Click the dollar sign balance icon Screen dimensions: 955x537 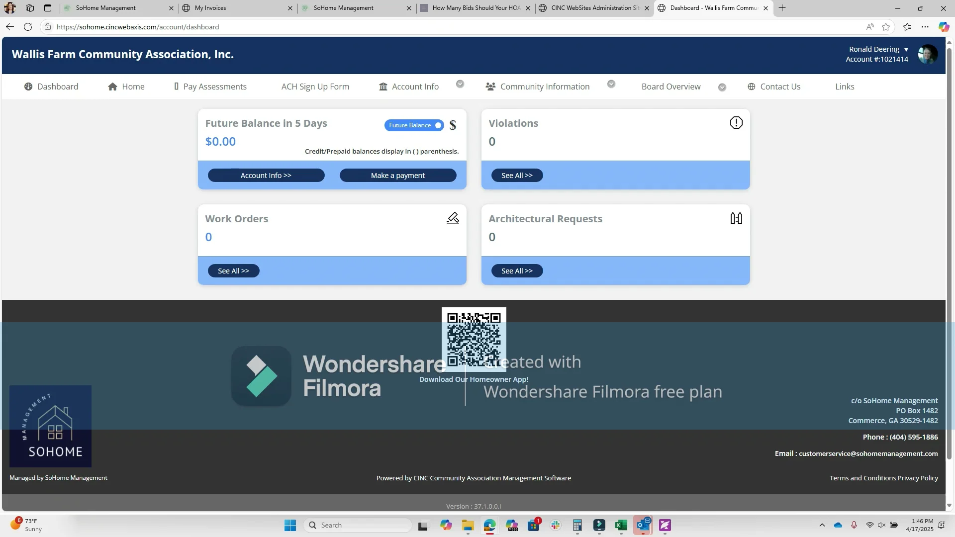[453, 125]
